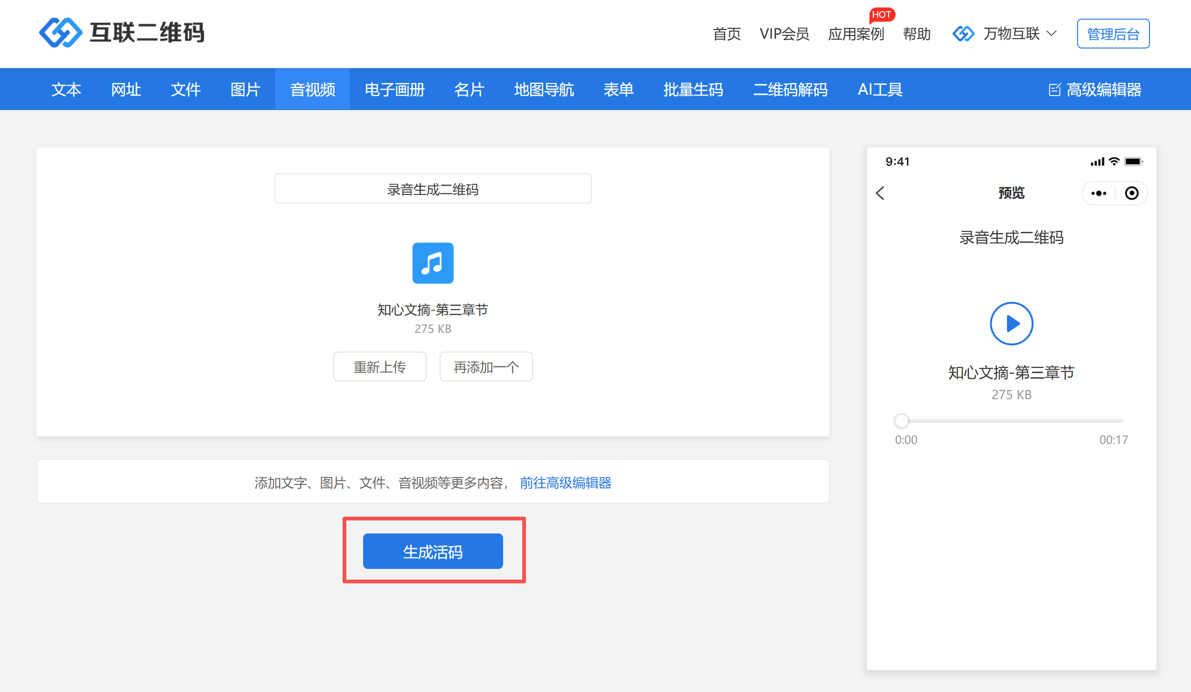Open 应用案例 with the HOT badge
The width and height of the screenshot is (1191, 692).
coord(856,34)
